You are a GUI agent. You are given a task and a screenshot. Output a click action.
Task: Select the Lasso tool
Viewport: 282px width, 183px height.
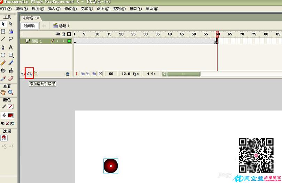(x=11, y=39)
